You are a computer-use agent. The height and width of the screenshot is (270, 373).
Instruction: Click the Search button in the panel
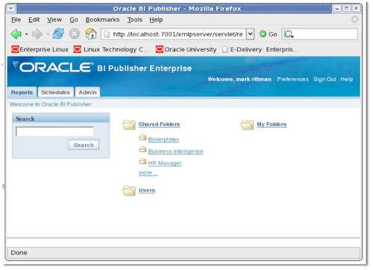click(84, 145)
